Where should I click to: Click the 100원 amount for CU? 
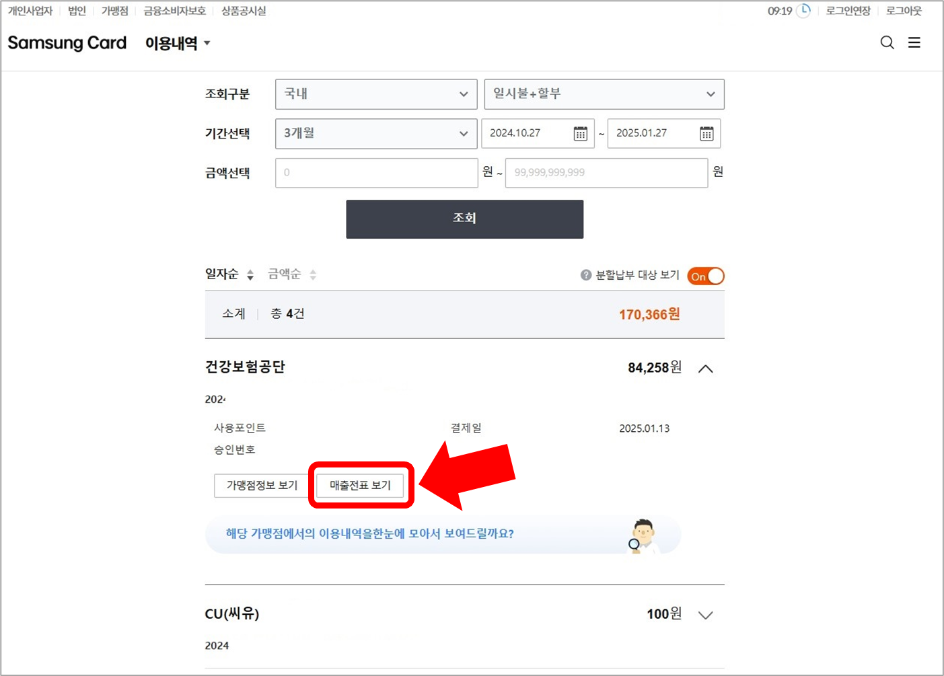[664, 613]
